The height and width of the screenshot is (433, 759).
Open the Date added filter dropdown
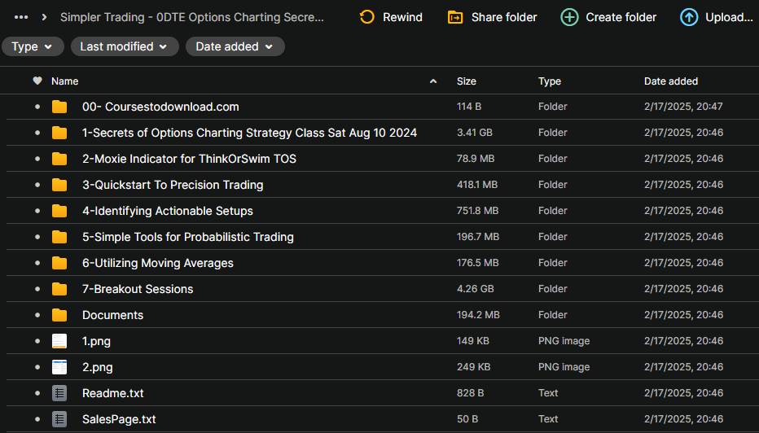235,46
